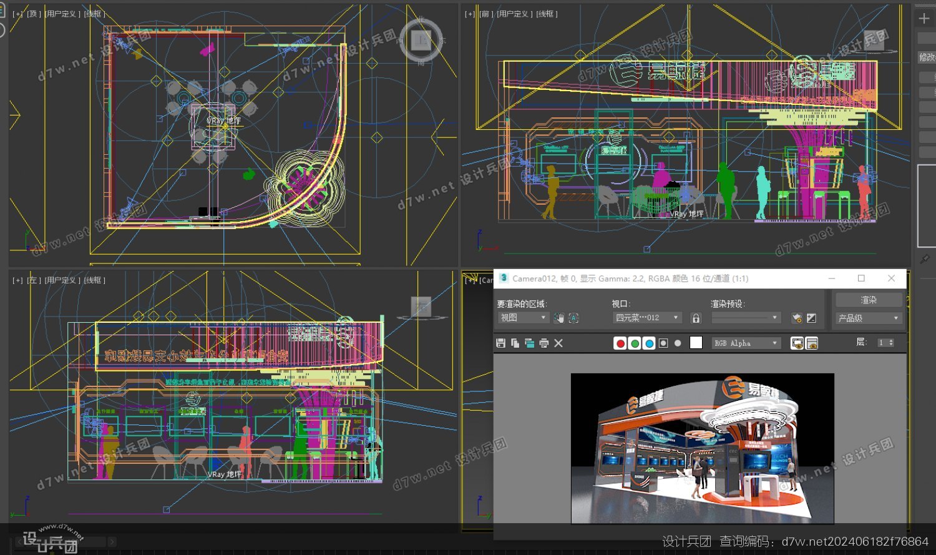Viewport: 936px width, 555px height.
Task: Click the Edit Region hand icon
Action: pyautogui.click(x=558, y=318)
